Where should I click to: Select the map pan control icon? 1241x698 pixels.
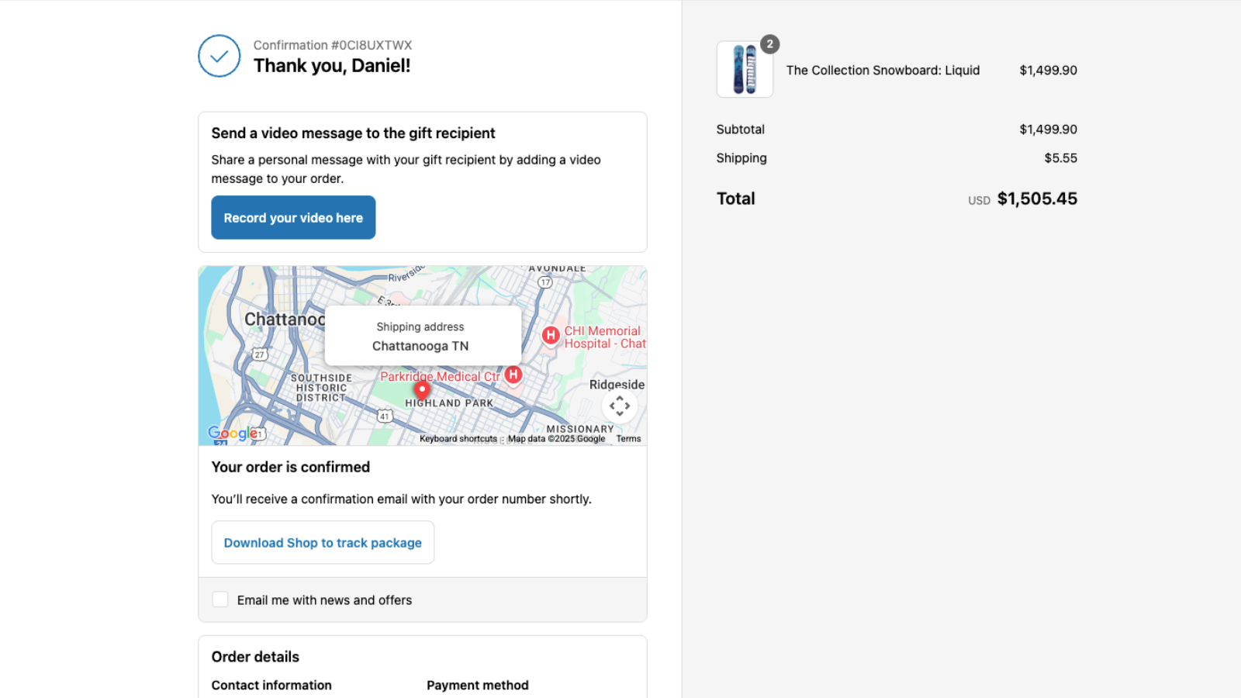click(620, 406)
